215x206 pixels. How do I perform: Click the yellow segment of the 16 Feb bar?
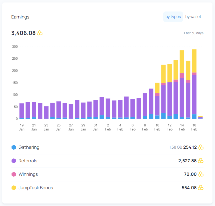[194, 61]
